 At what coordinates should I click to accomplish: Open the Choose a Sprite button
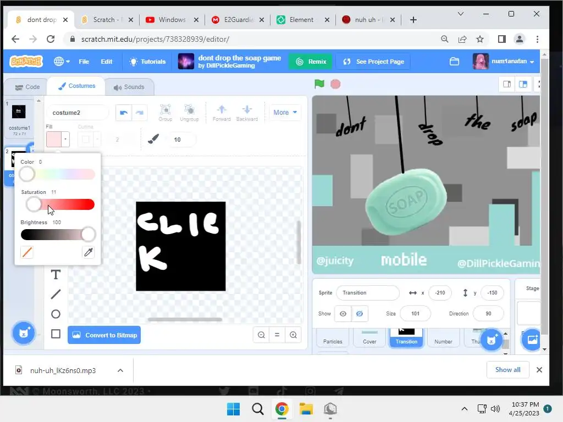[492, 339]
